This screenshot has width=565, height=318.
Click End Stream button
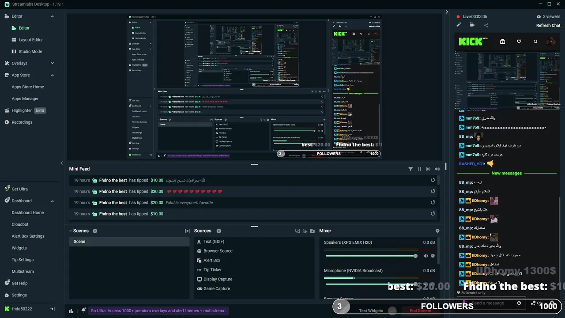point(420,310)
